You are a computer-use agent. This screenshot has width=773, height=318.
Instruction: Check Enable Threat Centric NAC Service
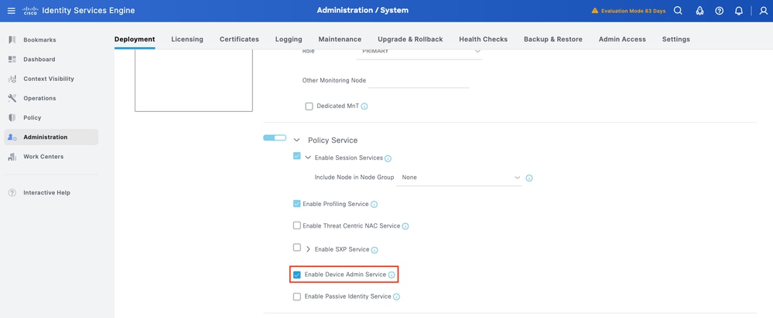[x=297, y=226]
